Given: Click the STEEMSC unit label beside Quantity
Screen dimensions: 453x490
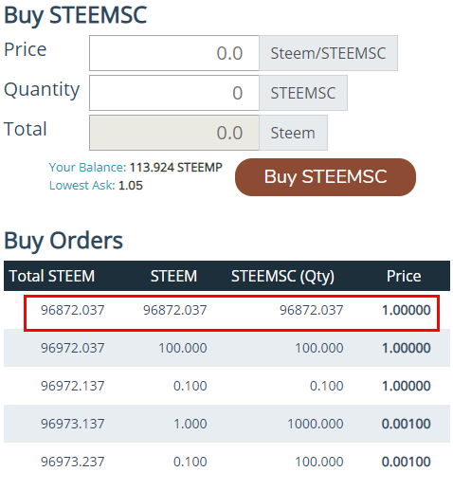Looking at the screenshot, I should point(303,93).
